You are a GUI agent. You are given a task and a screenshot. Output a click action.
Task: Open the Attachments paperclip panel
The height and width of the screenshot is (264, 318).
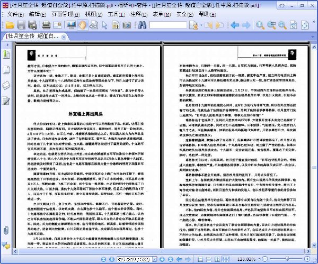click(6, 230)
